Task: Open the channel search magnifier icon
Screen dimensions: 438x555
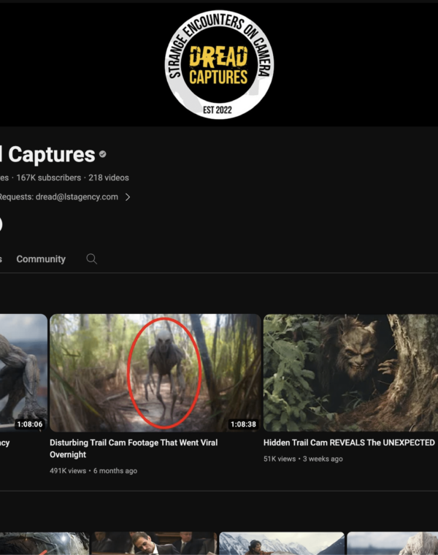Action: [x=92, y=259]
